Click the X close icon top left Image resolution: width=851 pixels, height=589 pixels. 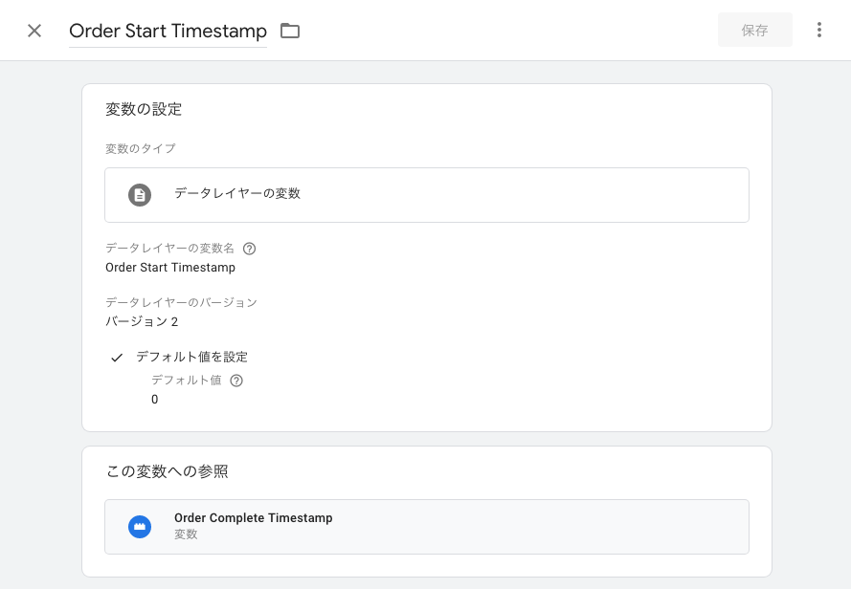coord(34,30)
